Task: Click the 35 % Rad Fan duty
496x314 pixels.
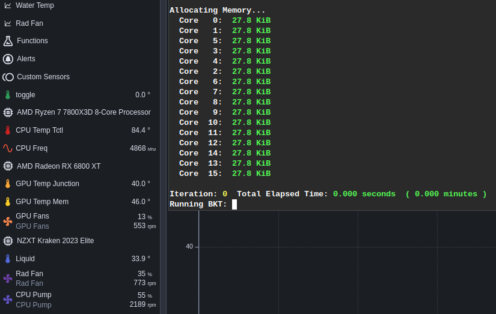Action: 145,274
